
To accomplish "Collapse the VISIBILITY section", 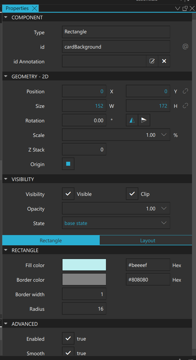I will click(x=6, y=179).
